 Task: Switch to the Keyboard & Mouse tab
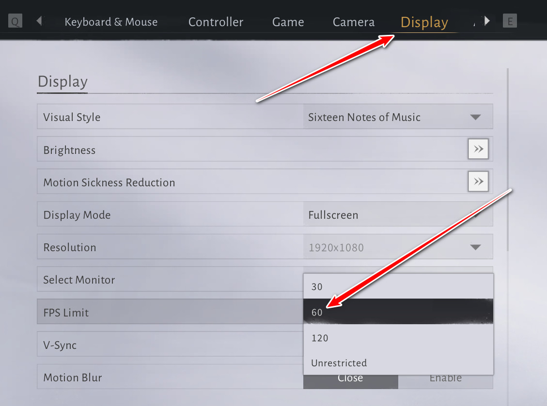click(111, 22)
